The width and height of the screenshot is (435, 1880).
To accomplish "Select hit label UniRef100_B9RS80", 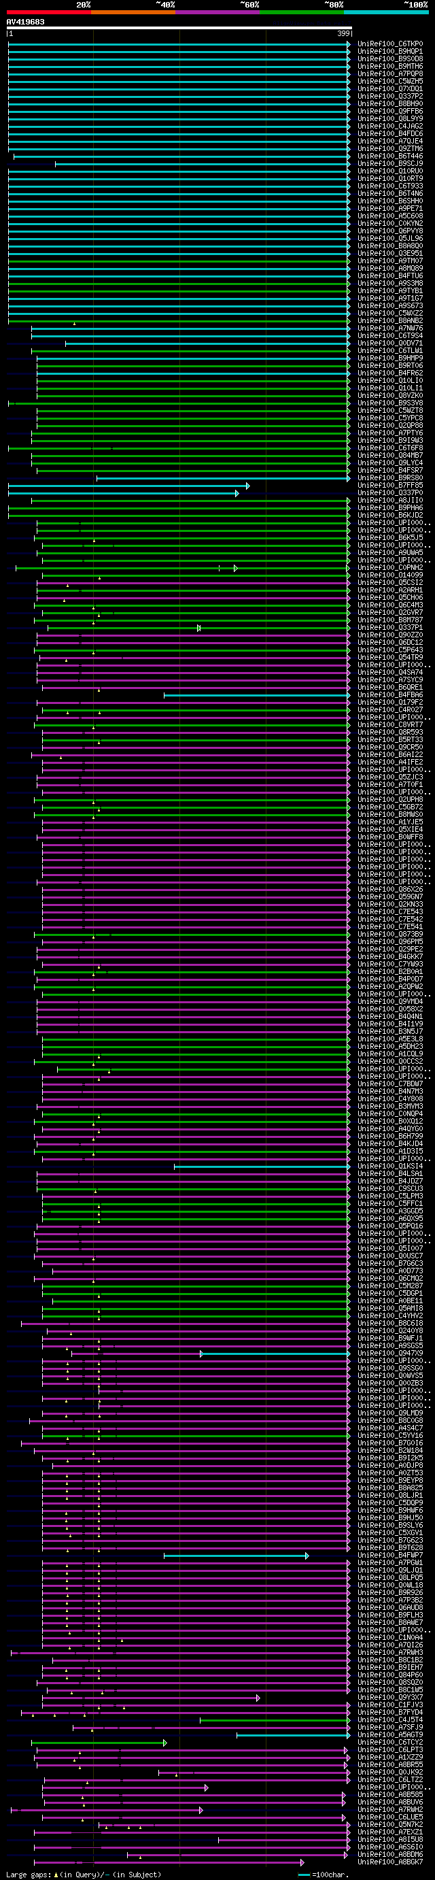I will pos(389,478).
